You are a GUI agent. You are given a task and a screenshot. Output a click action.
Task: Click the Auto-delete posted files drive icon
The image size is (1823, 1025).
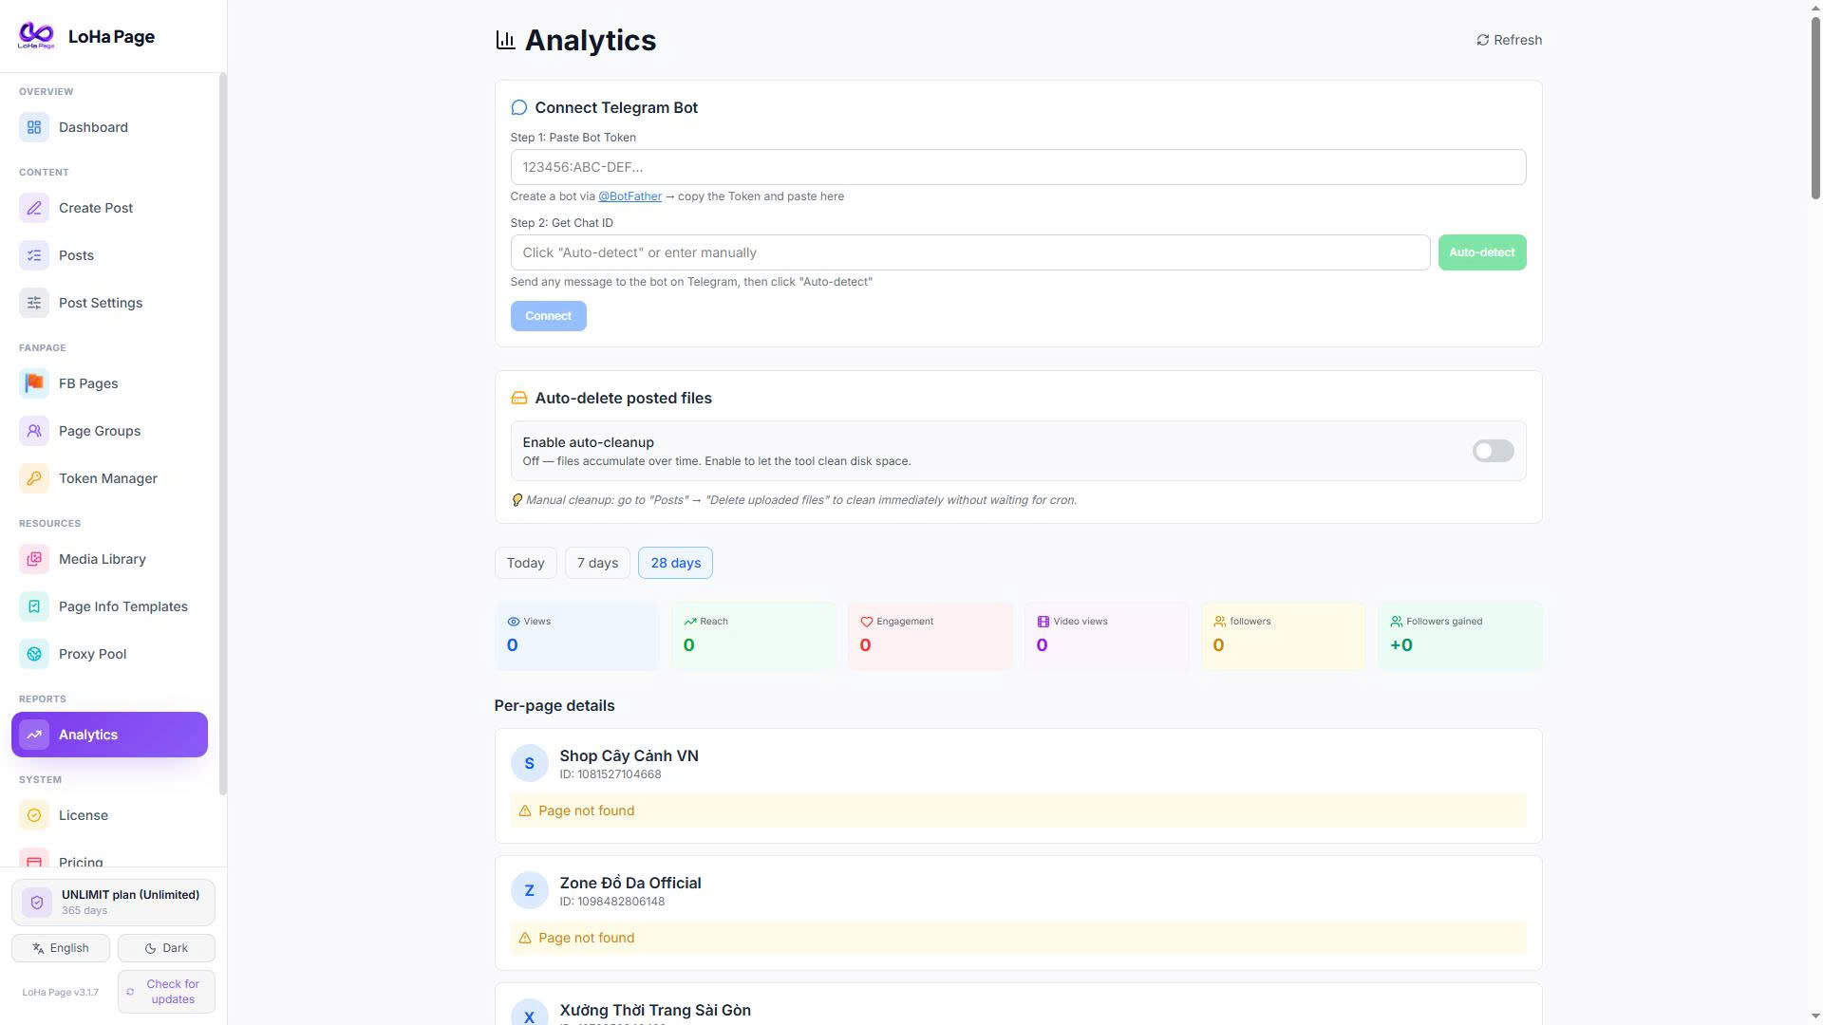tap(518, 398)
